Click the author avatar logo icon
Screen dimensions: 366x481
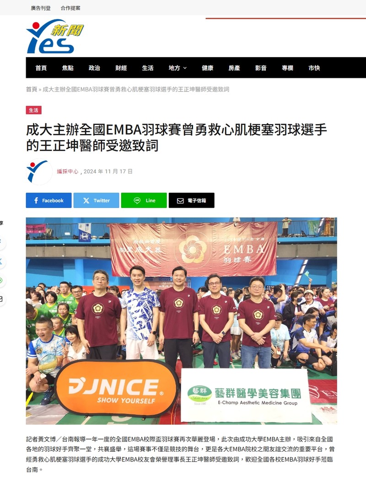point(39,172)
